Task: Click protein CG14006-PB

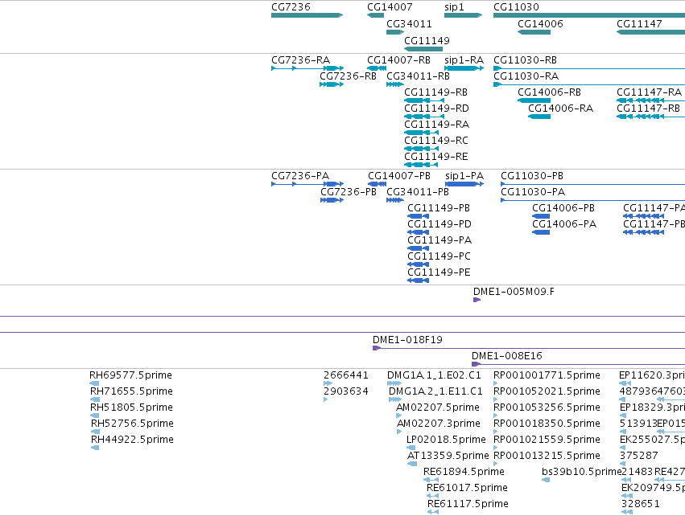Action: 563,208
